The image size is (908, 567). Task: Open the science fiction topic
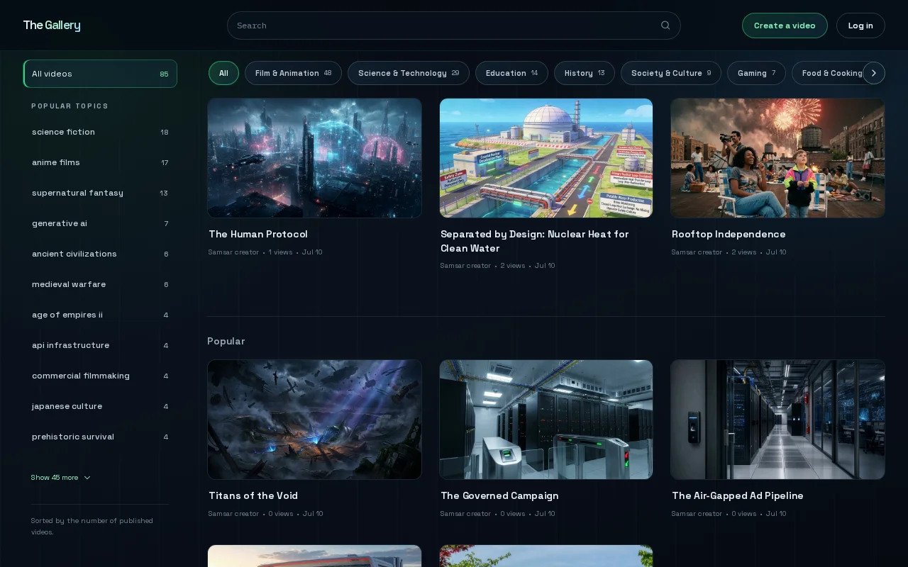click(100, 132)
